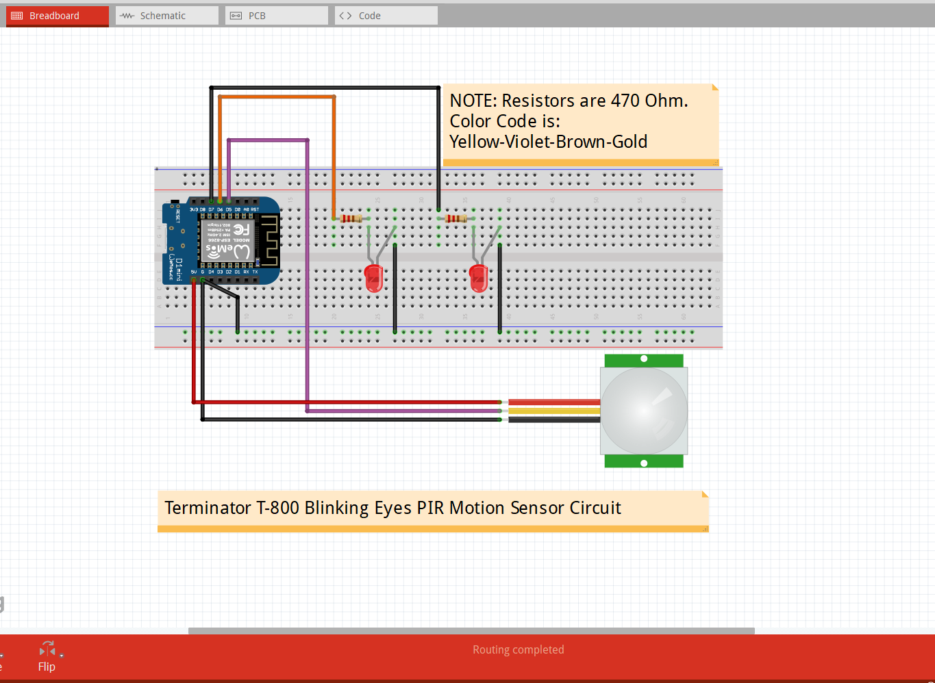Image resolution: width=935 pixels, height=683 pixels.
Task: Select the right red LED
Action: pos(479,278)
